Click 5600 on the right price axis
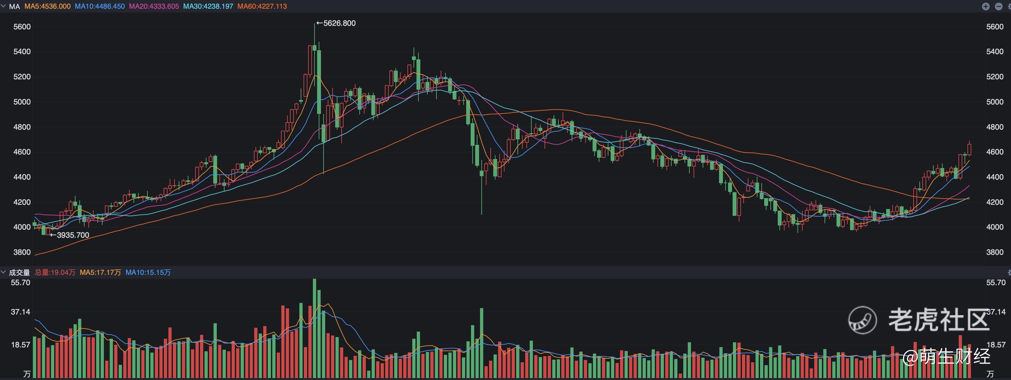Image resolution: width=1011 pixels, height=380 pixels. pyautogui.click(x=995, y=27)
